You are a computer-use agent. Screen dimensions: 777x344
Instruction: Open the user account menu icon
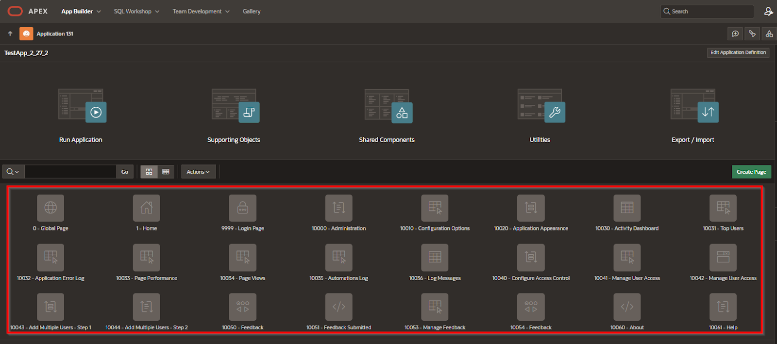click(768, 11)
